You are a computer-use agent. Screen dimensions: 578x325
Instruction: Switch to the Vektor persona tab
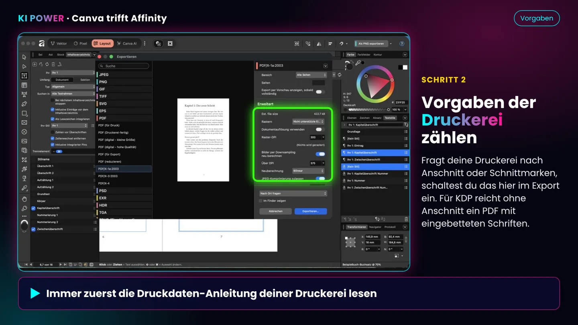click(x=59, y=43)
